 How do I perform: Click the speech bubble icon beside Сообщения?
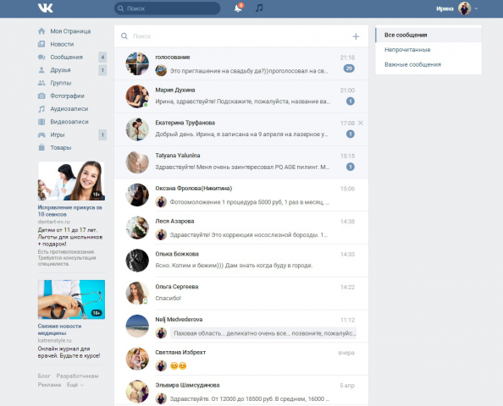[41, 57]
